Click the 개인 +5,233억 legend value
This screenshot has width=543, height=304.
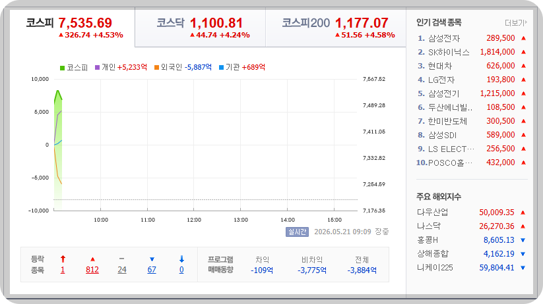click(132, 67)
